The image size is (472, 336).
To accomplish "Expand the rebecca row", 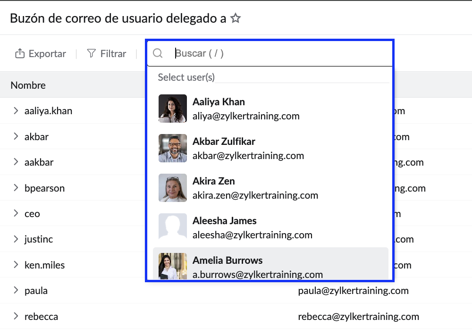I will click(x=16, y=317).
